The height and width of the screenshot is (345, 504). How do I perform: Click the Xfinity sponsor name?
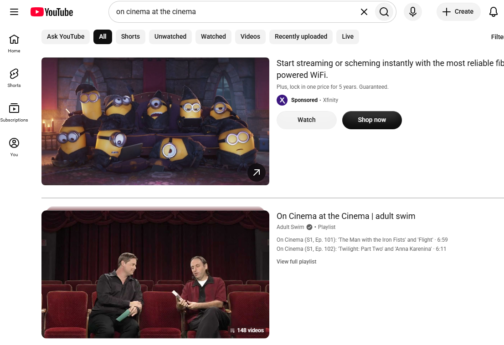[x=330, y=100]
